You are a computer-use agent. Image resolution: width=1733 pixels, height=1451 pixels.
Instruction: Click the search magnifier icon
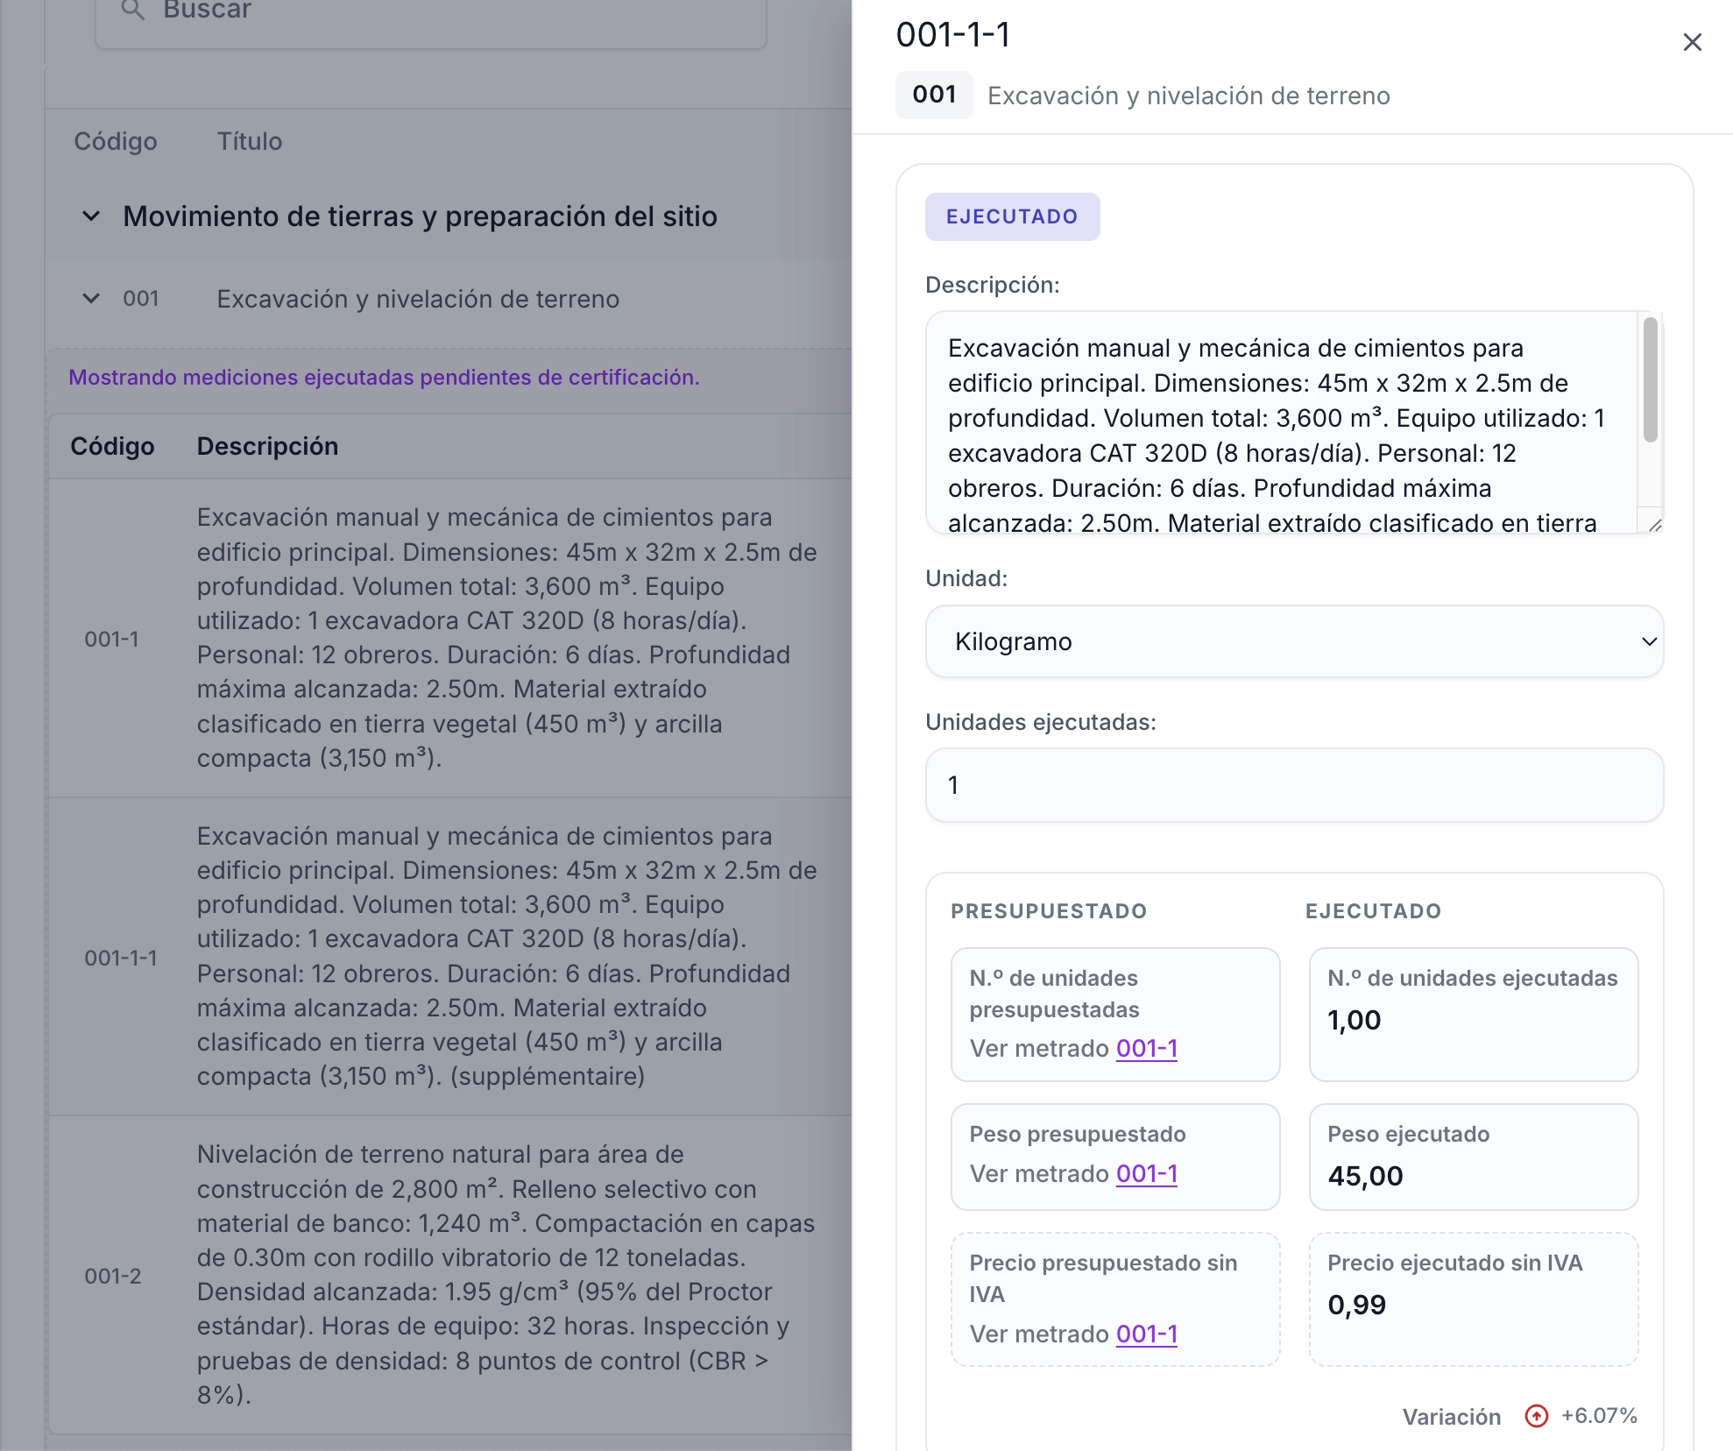(133, 11)
